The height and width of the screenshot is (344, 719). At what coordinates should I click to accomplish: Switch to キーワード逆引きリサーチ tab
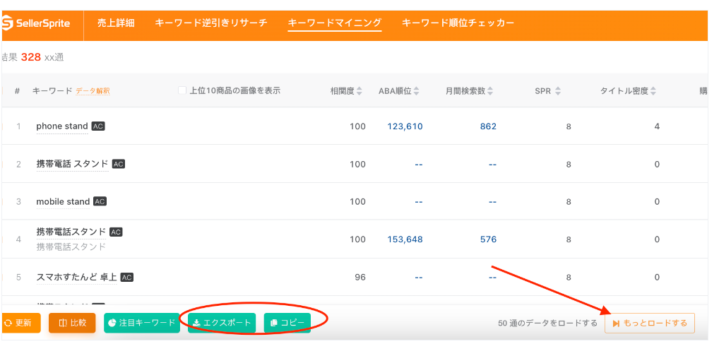210,23
